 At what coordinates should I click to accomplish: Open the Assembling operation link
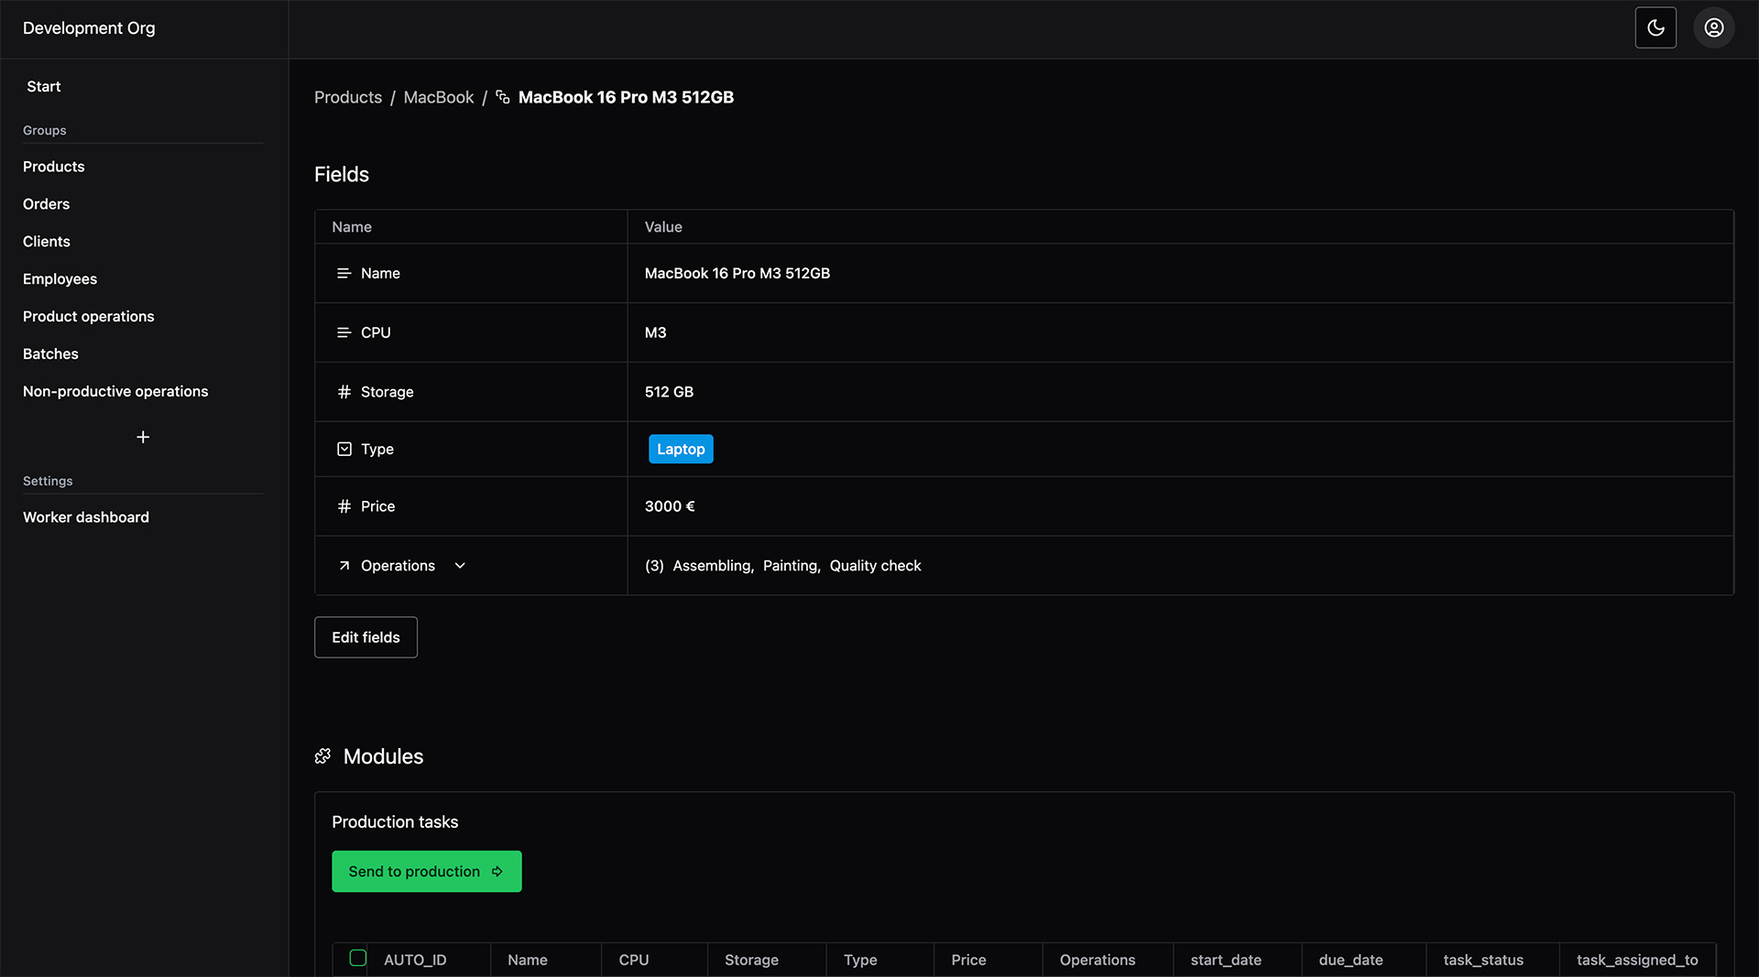click(x=712, y=566)
